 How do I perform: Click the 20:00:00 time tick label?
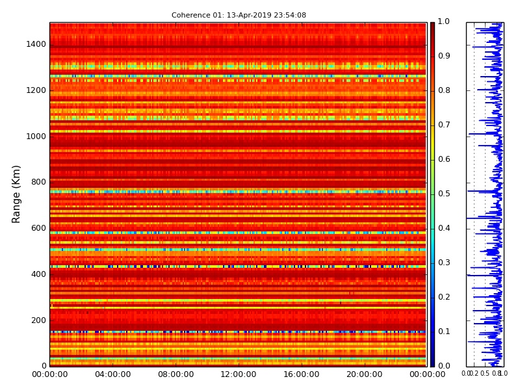point(364,374)
